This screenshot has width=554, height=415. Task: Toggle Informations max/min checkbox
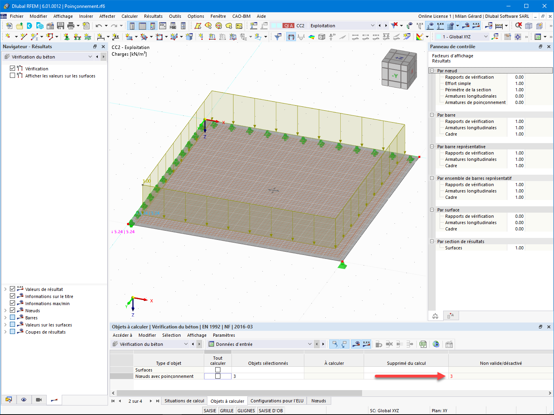[12, 303]
